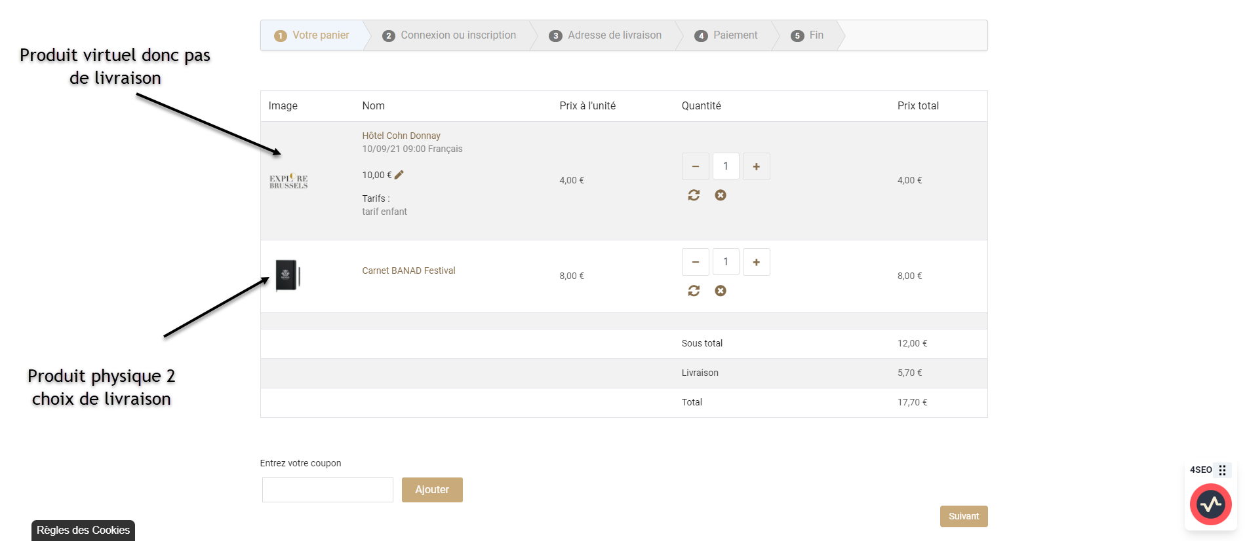Viewport: 1247px width, 541px height.
Task: Refresh quantity for Hôtel Cohn Donnay
Action: (x=694, y=195)
